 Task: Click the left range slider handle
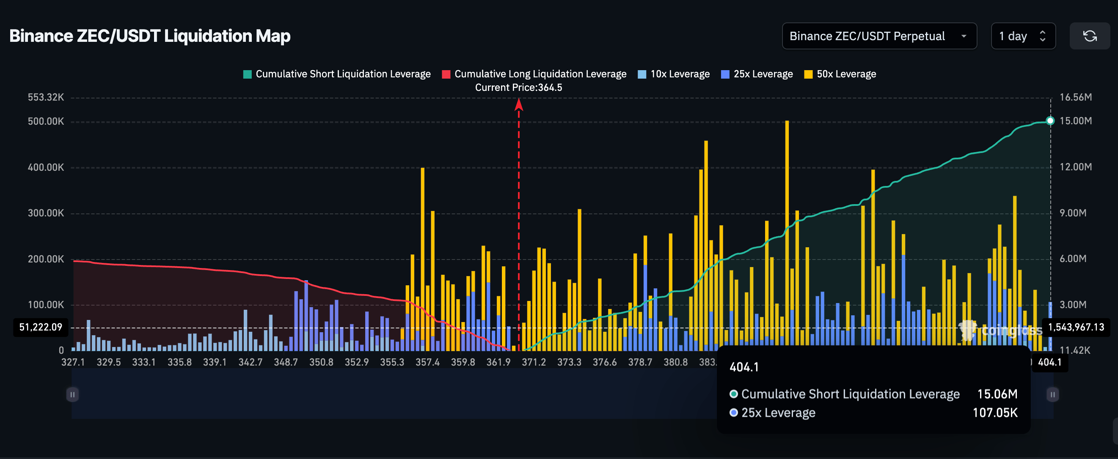[72, 394]
